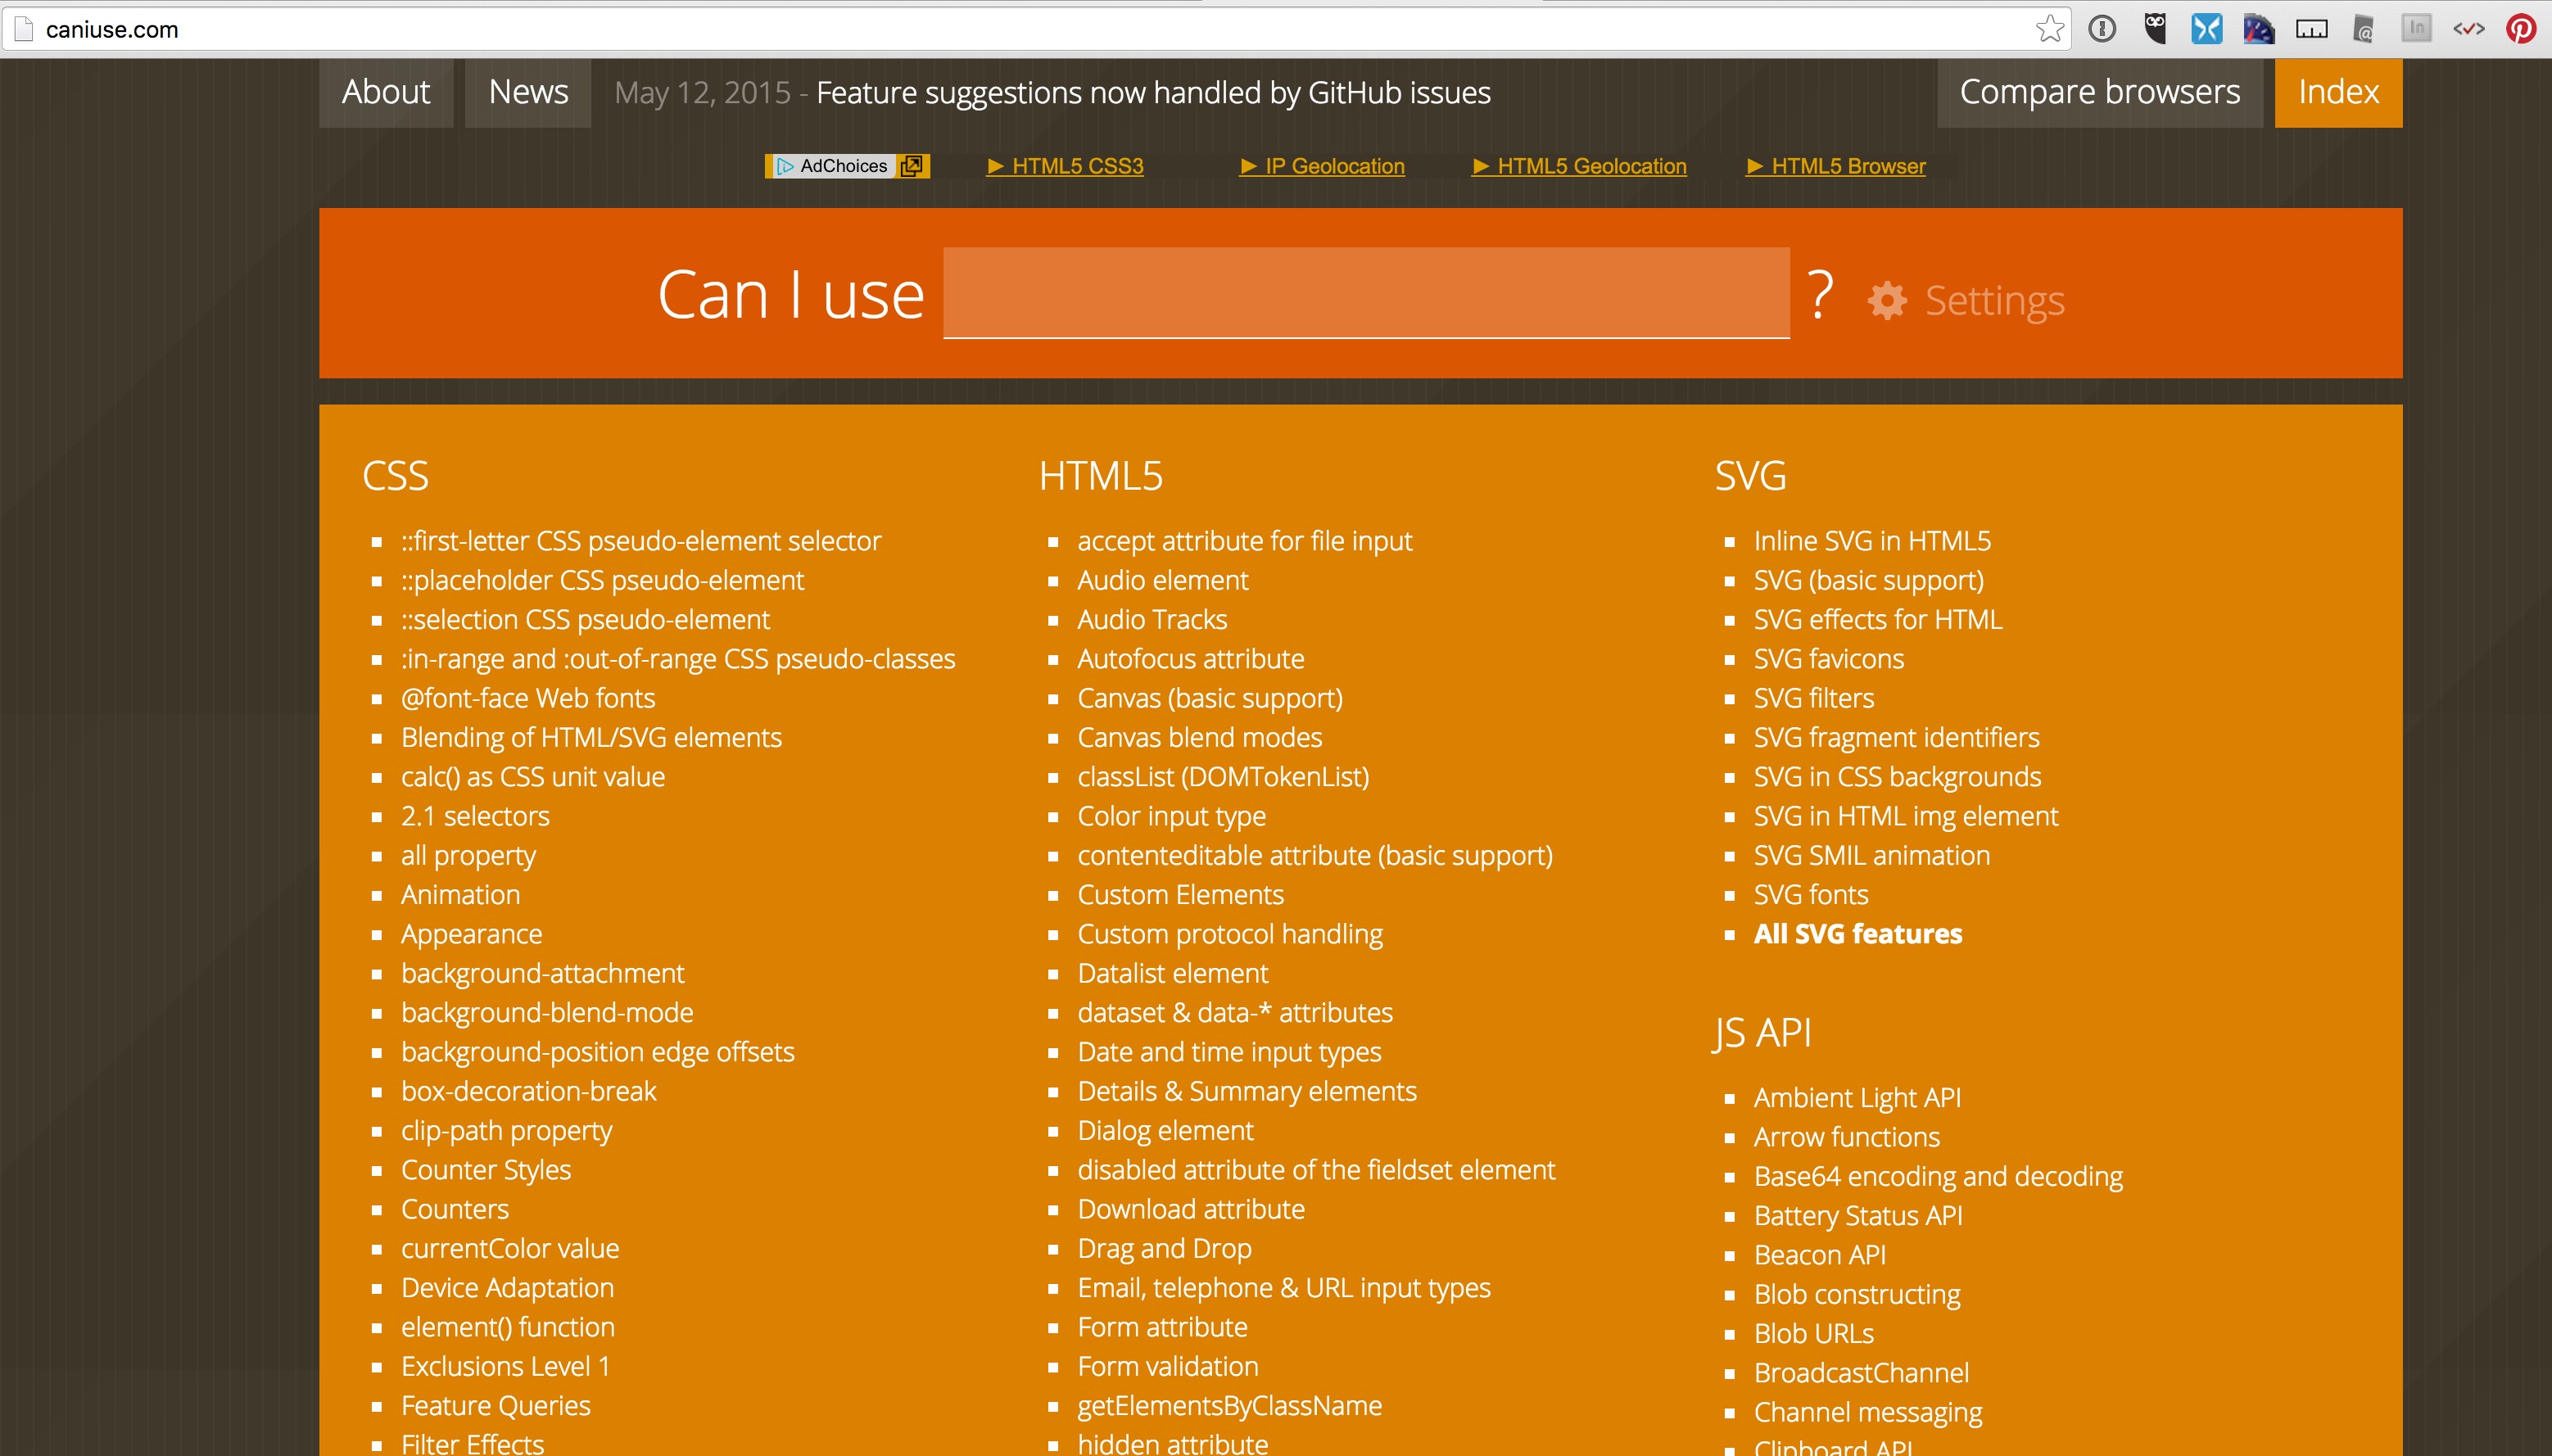
Task: Open ::placeholder CSS pseudo-element
Action: (602, 580)
